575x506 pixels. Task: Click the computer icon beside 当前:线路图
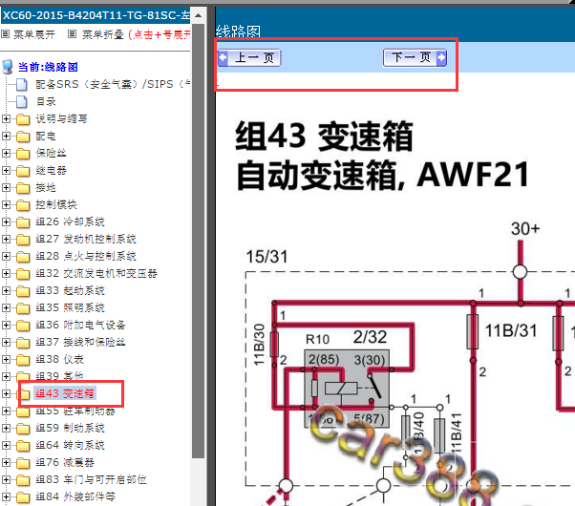pyautogui.click(x=8, y=67)
